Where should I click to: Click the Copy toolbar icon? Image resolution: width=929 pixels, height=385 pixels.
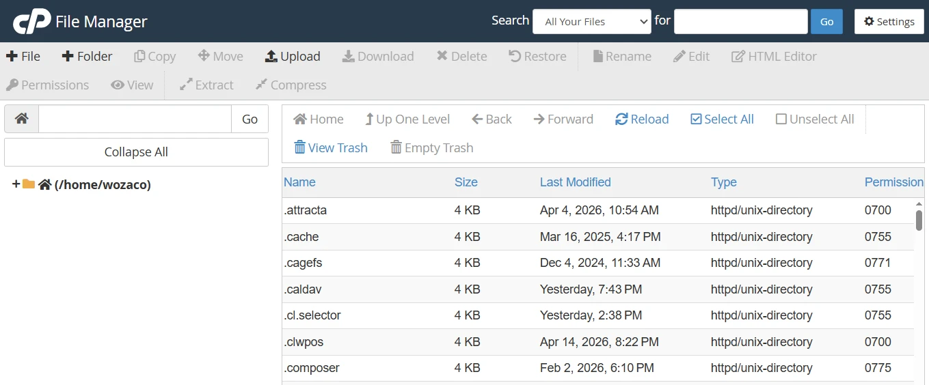[139, 57]
